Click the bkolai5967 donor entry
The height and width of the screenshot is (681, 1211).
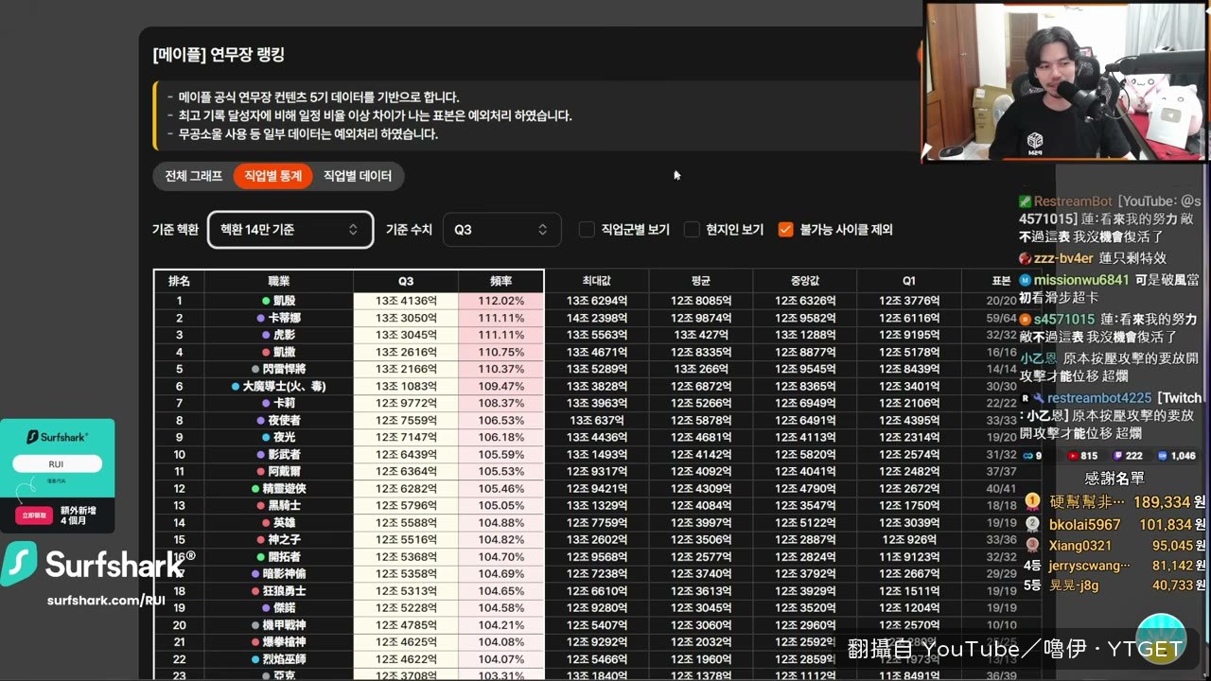tap(1116, 525)
